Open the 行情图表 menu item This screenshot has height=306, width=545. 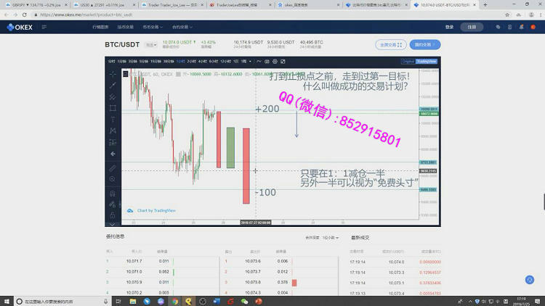(x=101, y=27)
